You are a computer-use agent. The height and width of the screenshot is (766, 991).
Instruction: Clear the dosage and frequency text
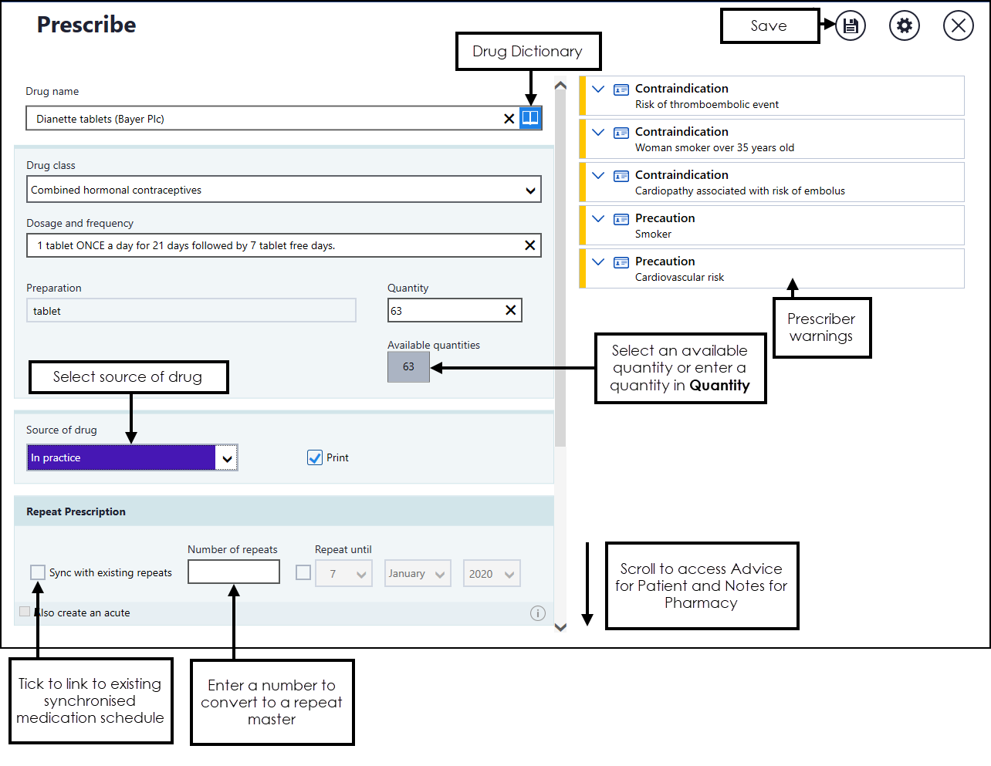point(529,245)
